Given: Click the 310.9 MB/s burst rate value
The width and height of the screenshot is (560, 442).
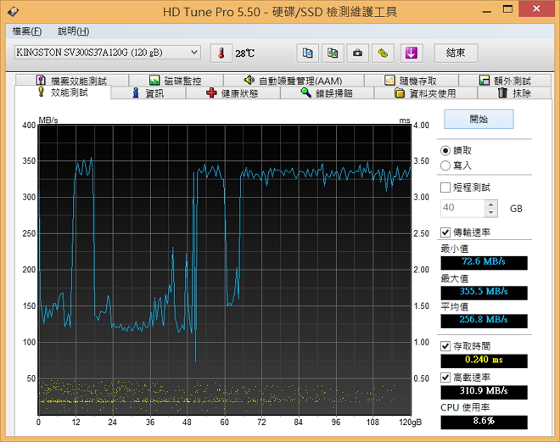Looking at the screenshot, I should pyautogui.click(x=484, y=392).
